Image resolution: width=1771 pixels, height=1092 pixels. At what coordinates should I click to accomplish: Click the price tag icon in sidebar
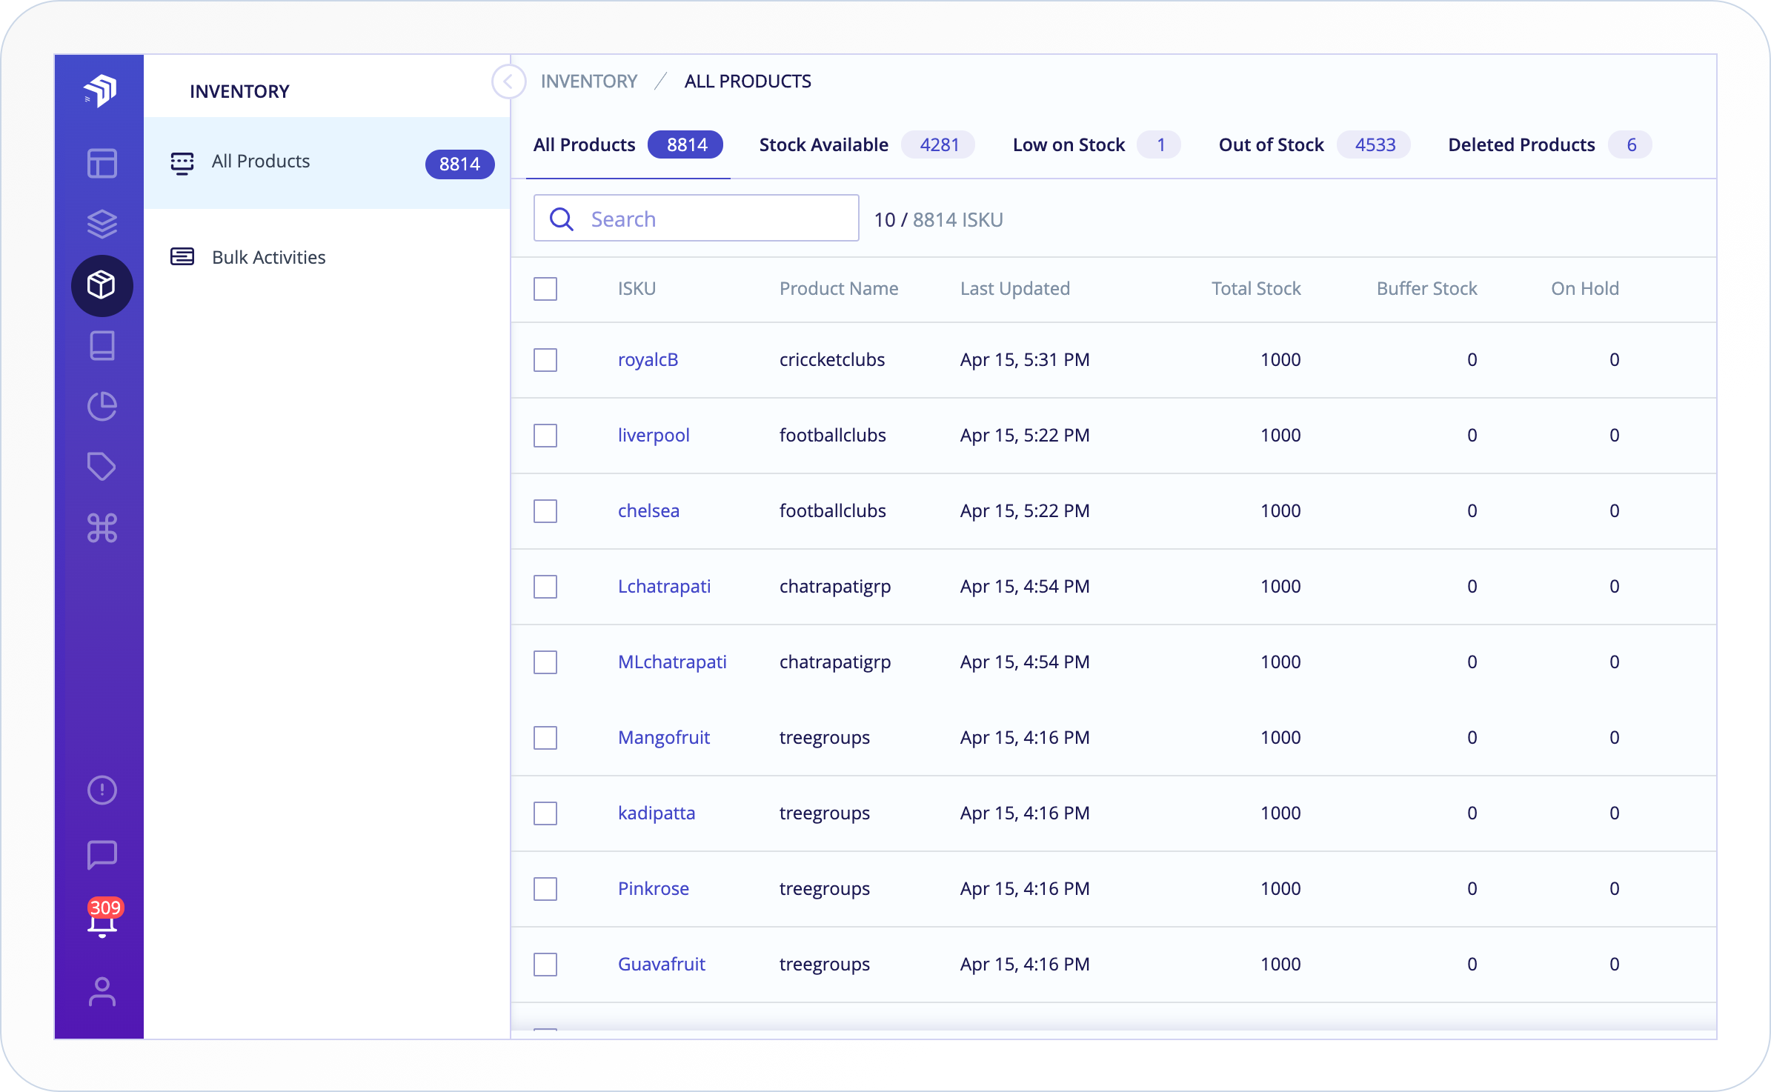click(102, 467)
